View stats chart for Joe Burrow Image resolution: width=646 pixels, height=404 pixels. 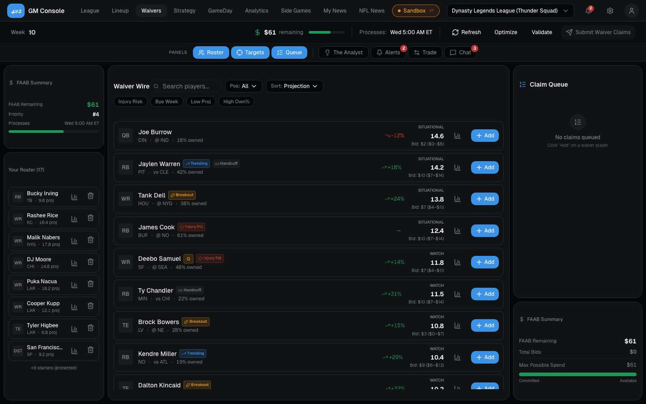click(x=458, y=136)
